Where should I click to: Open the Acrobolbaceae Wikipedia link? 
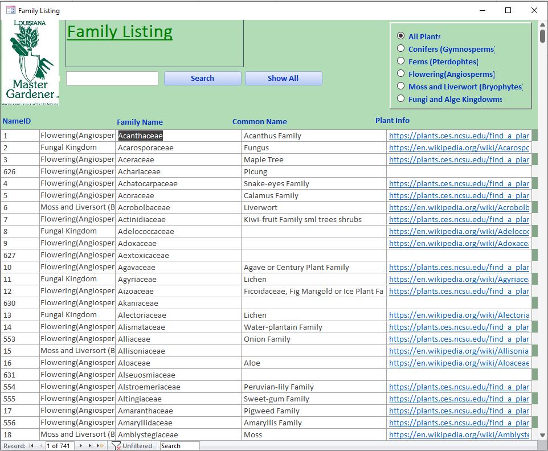click(459, 207)
